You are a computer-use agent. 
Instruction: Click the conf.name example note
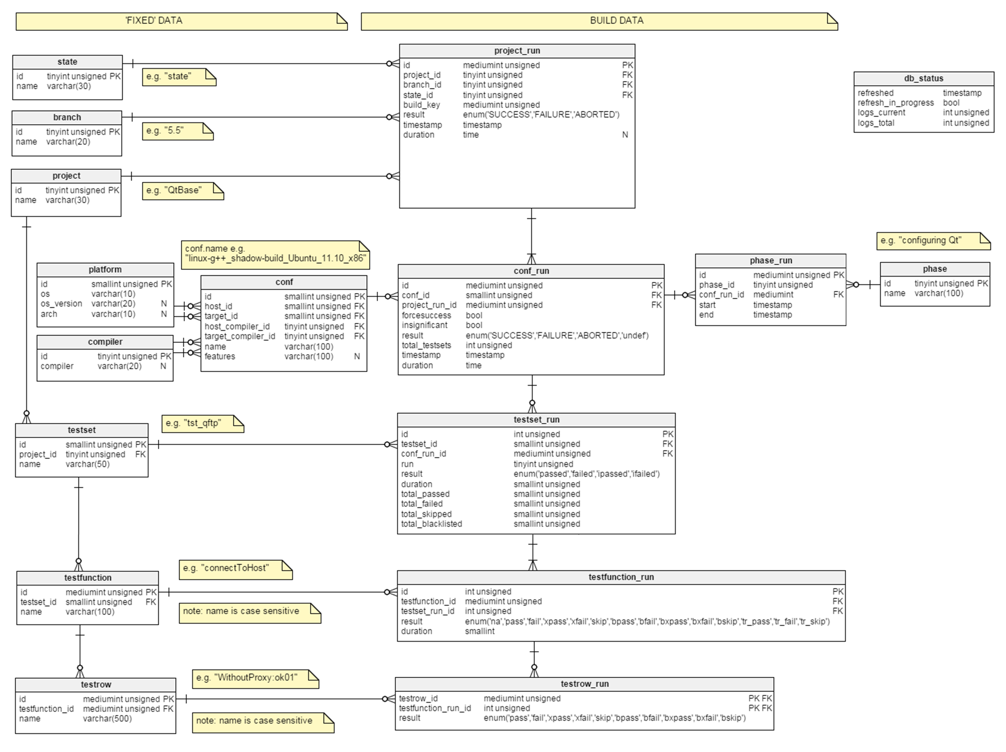pyautogui.click(x=275, y=254)
